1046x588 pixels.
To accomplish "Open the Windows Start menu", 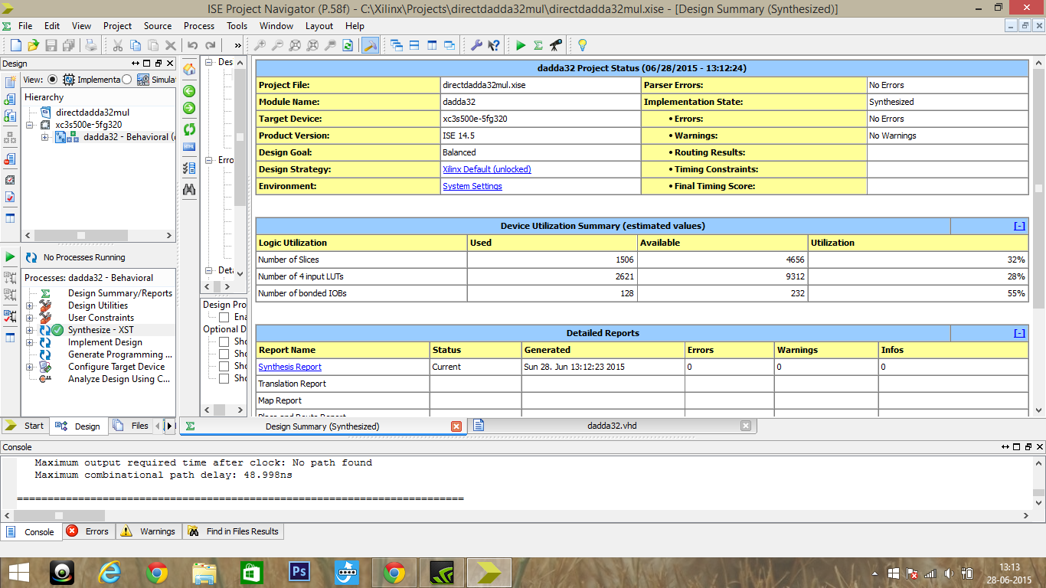I will (x=18, y=572).
